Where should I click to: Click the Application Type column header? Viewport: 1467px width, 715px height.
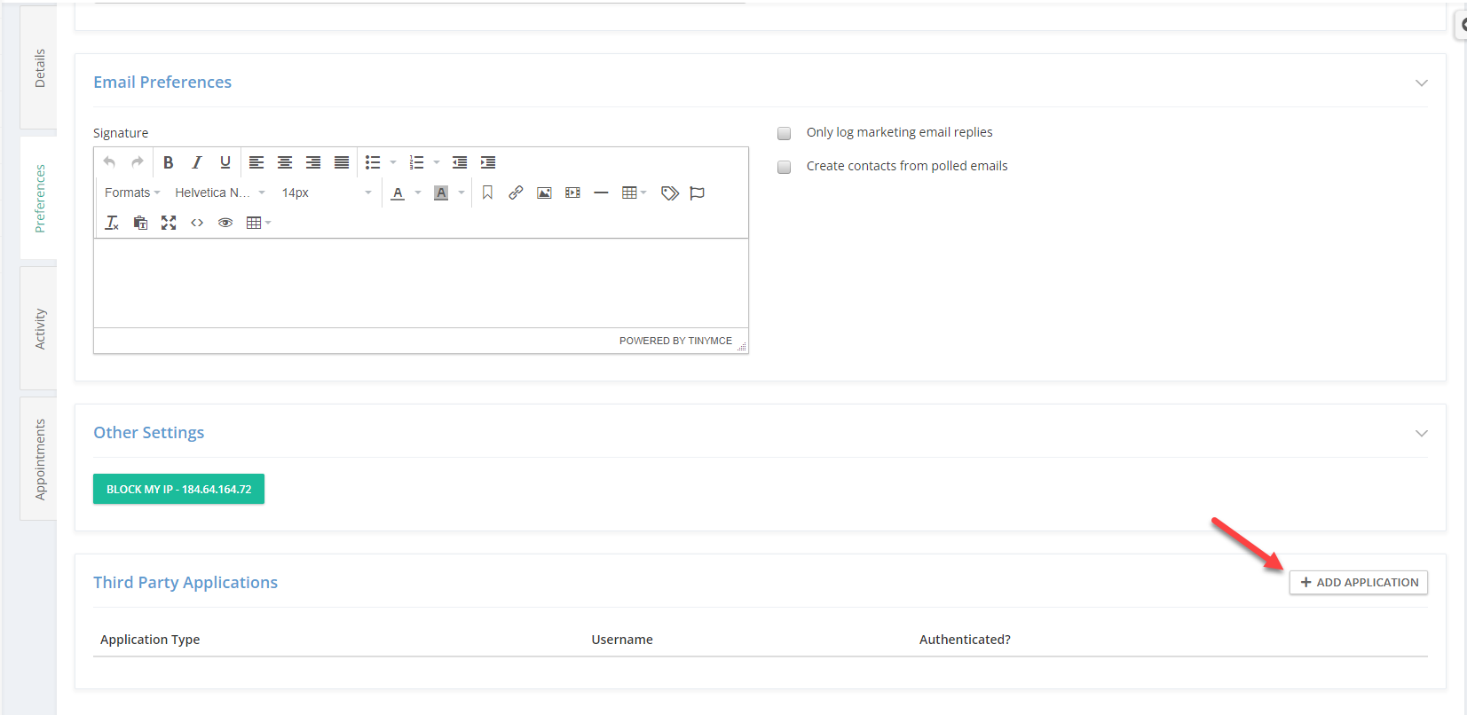pyautogui.click(x=150, y=640)
